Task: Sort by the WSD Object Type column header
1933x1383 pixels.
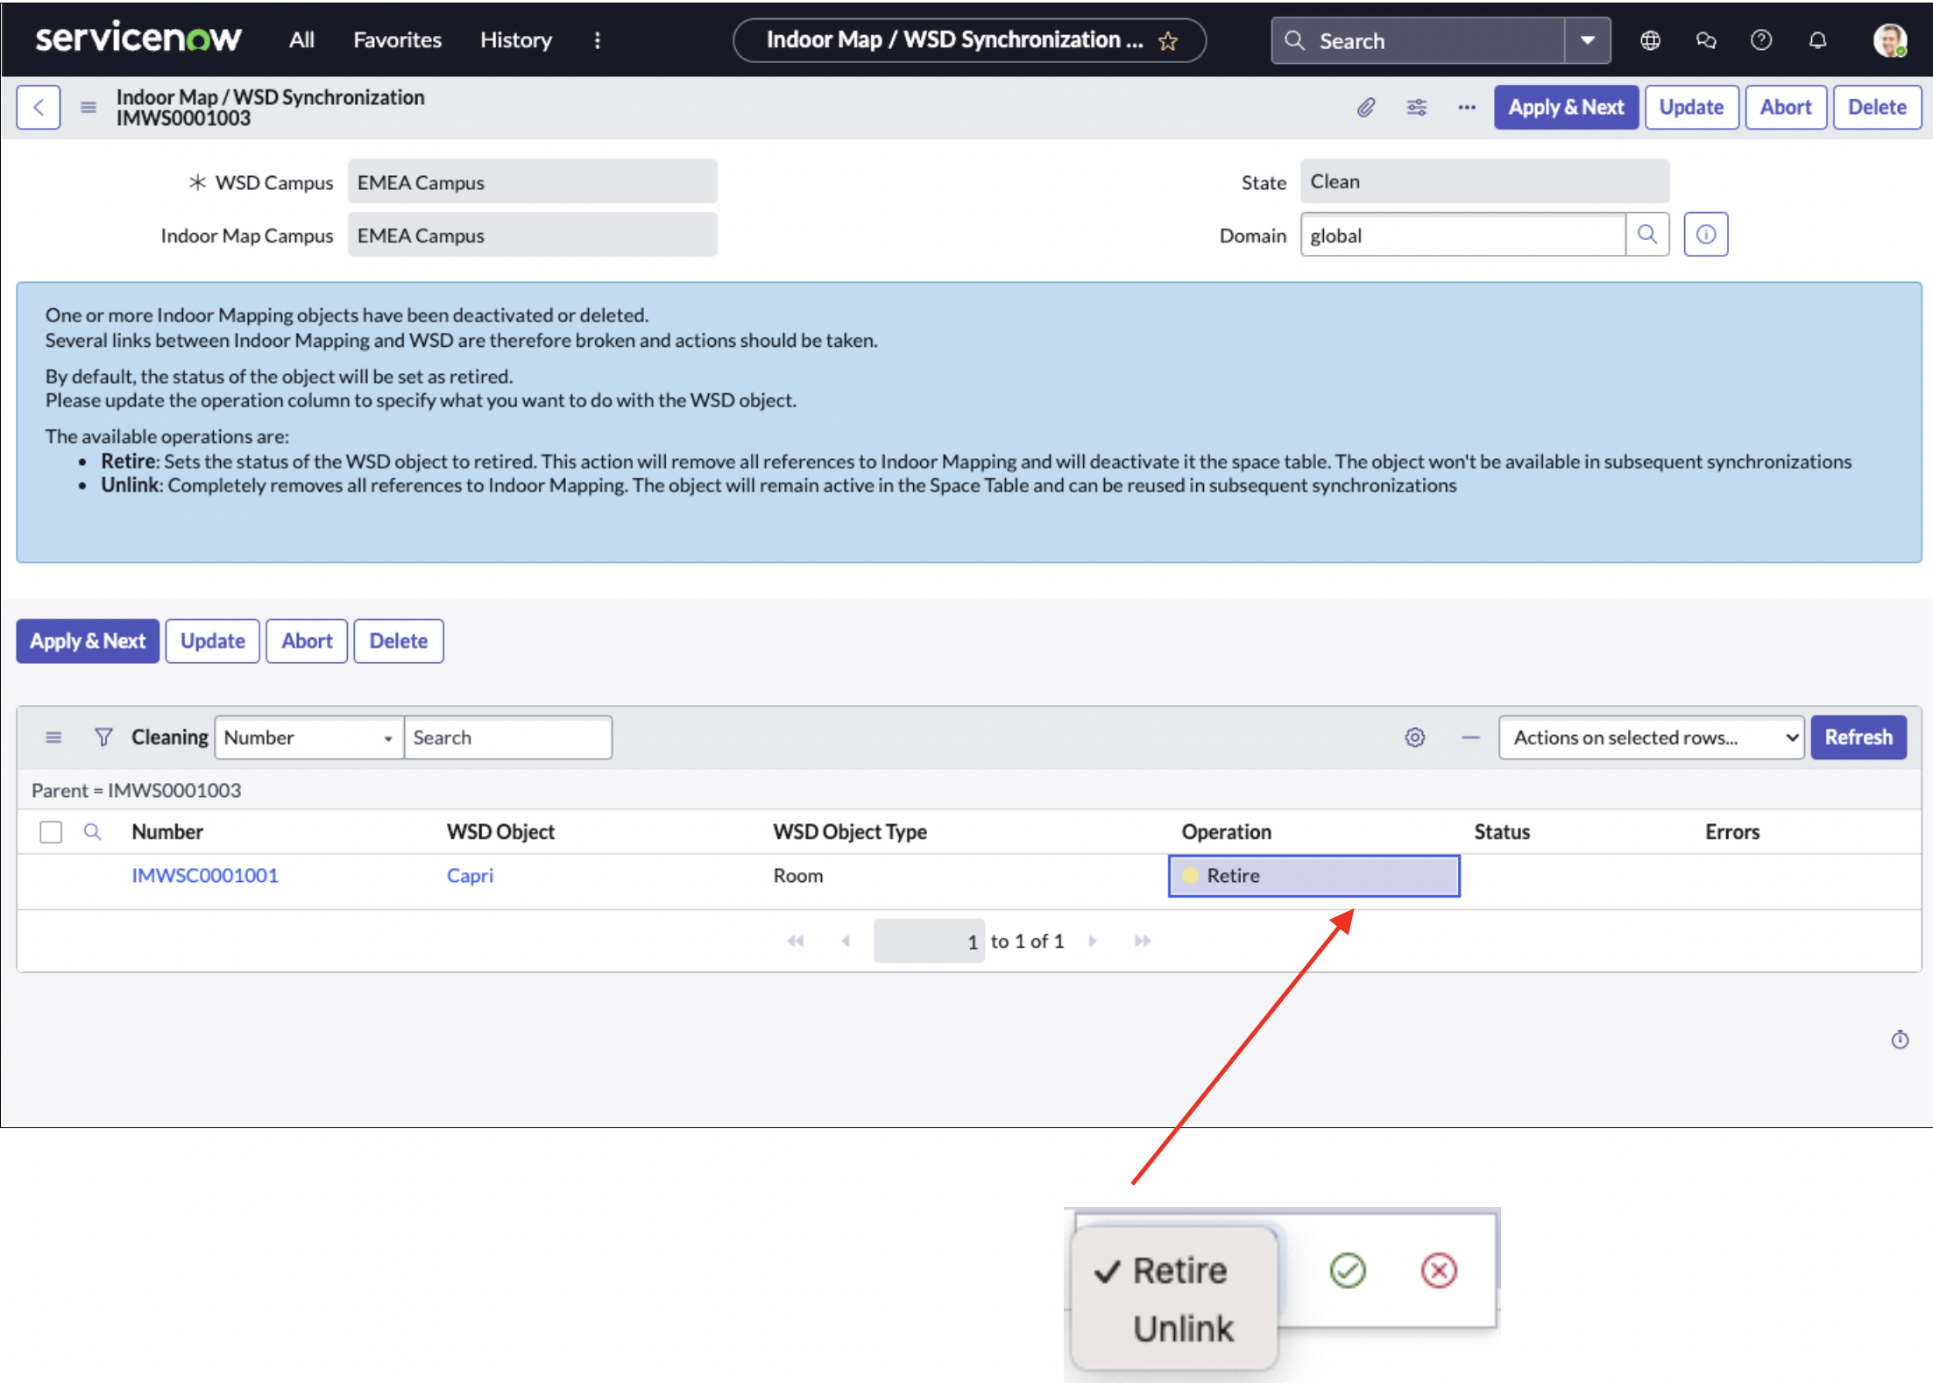Action: pos(850,831)
